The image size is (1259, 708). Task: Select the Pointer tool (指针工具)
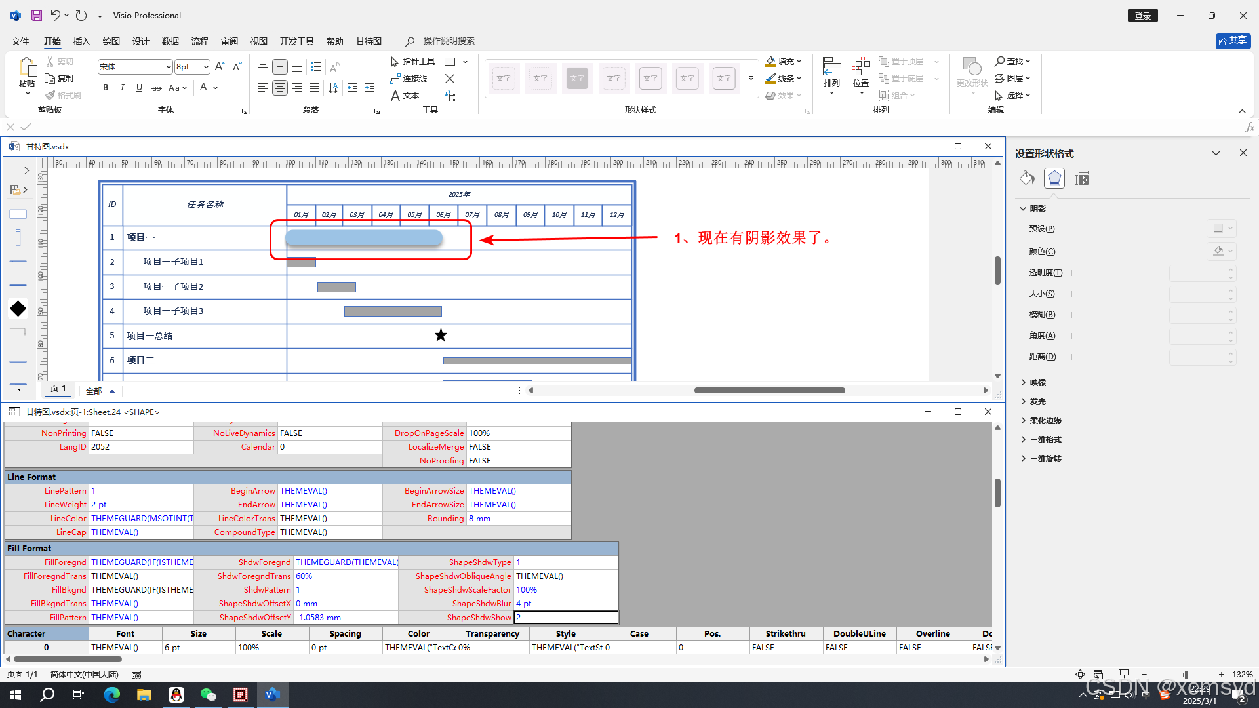[412, 62]
